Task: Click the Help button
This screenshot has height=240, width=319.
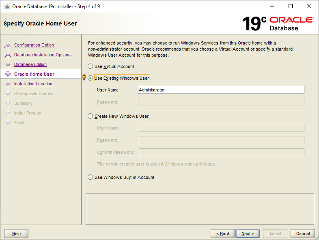Action: (x=16, y=234)
